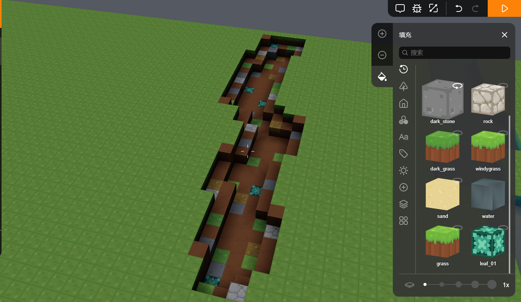Show recently used blocks category
This screenshot has height=302, width=521.
tap(404, 69)
